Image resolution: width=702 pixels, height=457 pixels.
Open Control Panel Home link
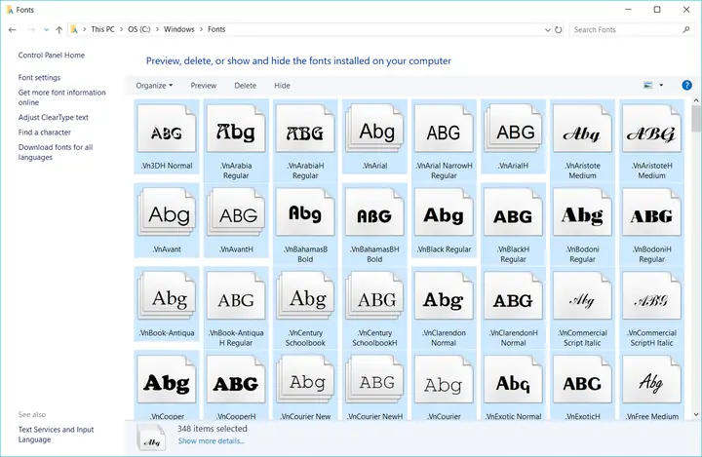click(52, 56)
